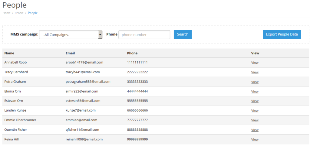Open the View link for Tracy Bernhard

click(x=255, y=72)
